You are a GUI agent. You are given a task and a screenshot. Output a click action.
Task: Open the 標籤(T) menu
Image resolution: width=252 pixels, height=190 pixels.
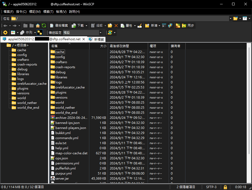(x=48, y=11)
